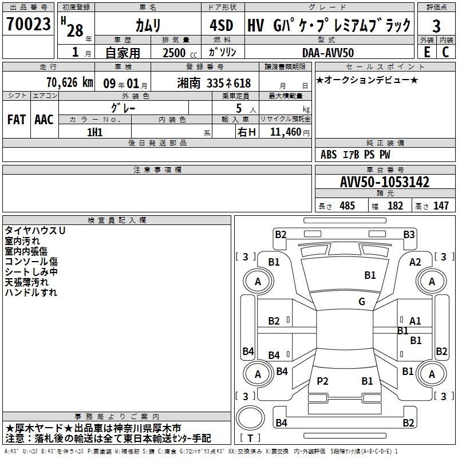Image resolution: width=458 pixels, height=458 pixels.
Task: Select the セールスポイント header
Action: pos(385,66)
